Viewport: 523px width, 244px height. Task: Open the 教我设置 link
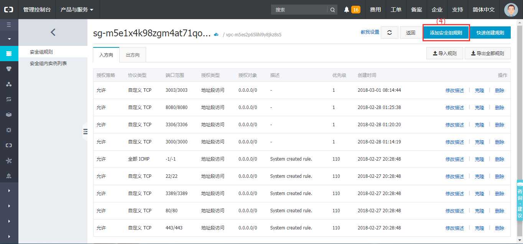(370, 32)
